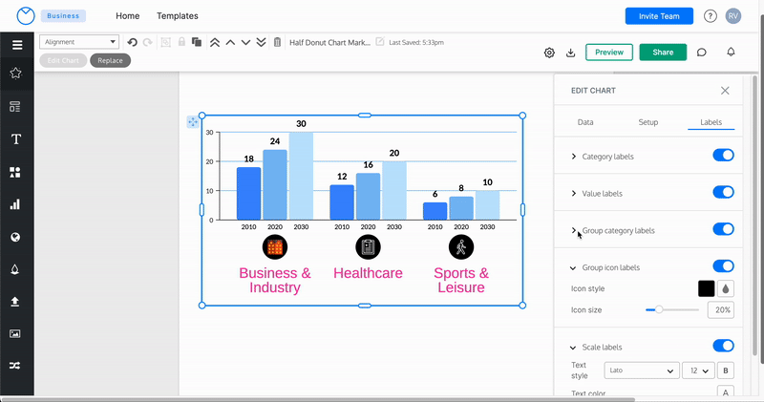Expand the Group category labels section

tap(574, 230)
